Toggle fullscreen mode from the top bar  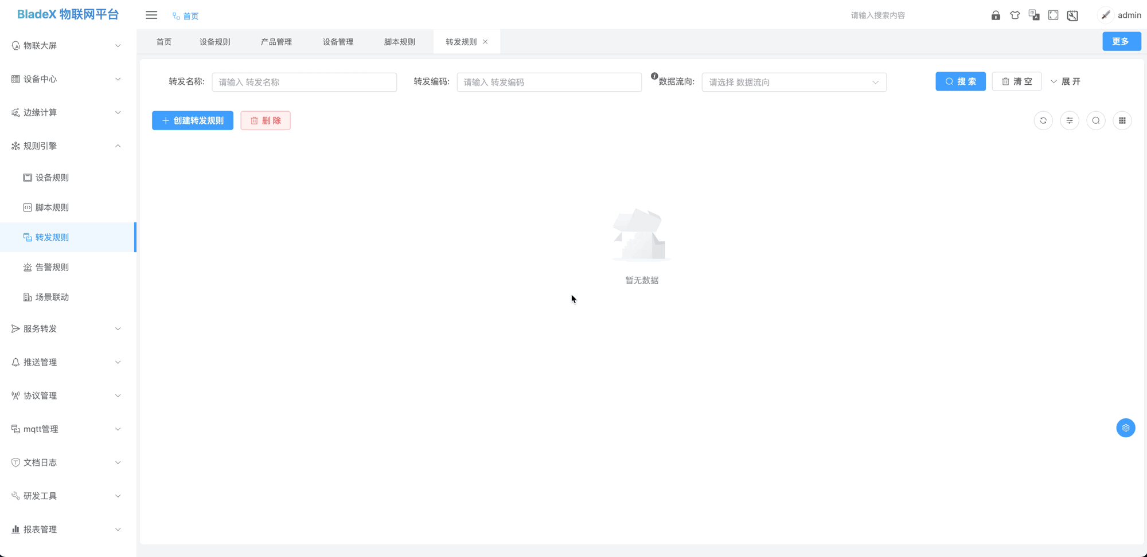(x=1053, y=15)
